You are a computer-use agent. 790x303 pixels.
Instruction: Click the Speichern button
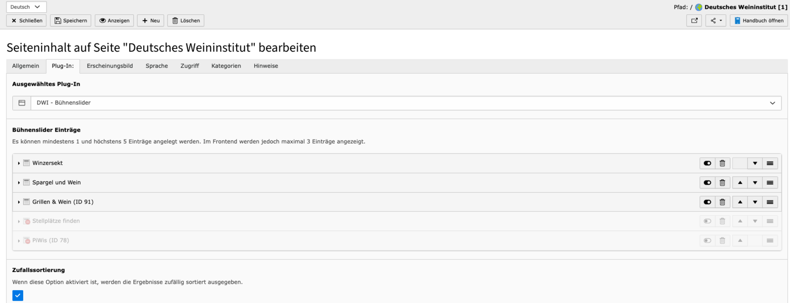coord(71,21)
